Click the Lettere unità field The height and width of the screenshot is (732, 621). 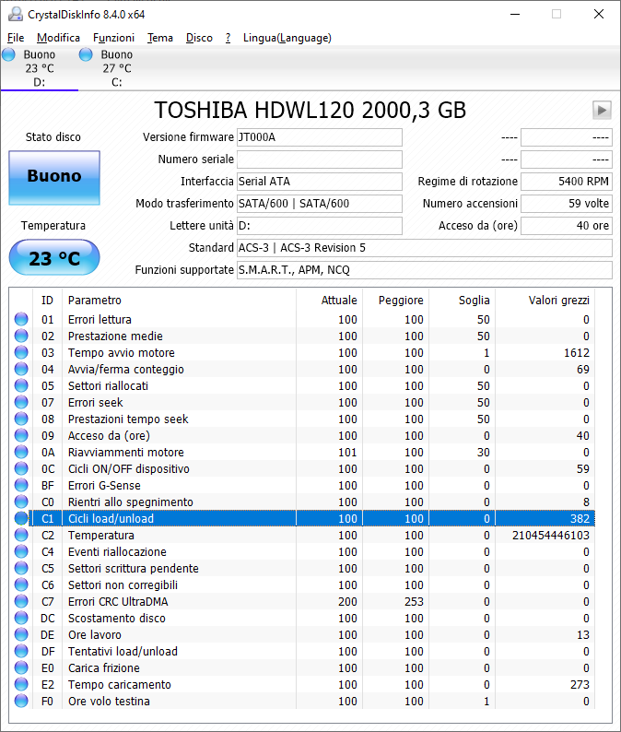tap(320, 226)
